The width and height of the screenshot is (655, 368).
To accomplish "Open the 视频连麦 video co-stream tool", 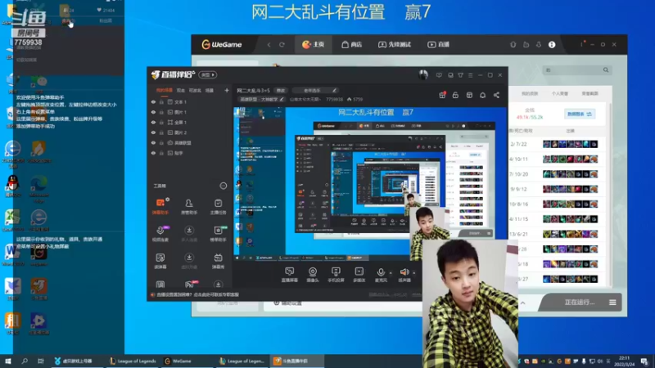I will pyautogui.click(x=160, y=233).
